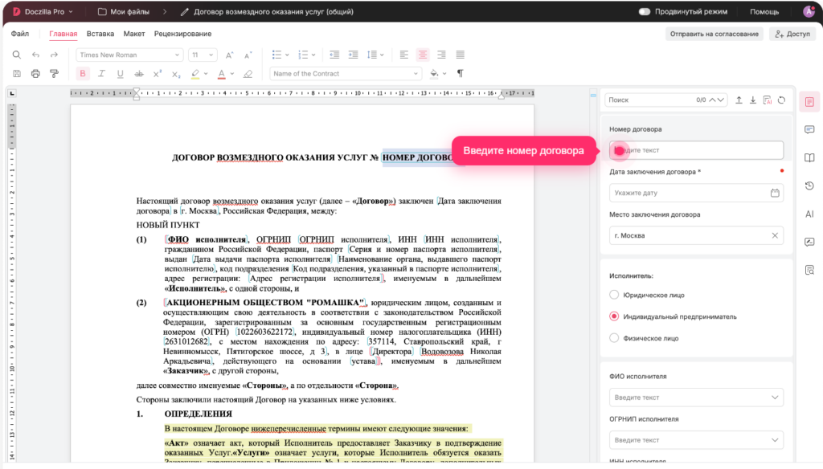Expand ОГРНИП исполнителя dropdown
The image size is (823, 469).
775,440
